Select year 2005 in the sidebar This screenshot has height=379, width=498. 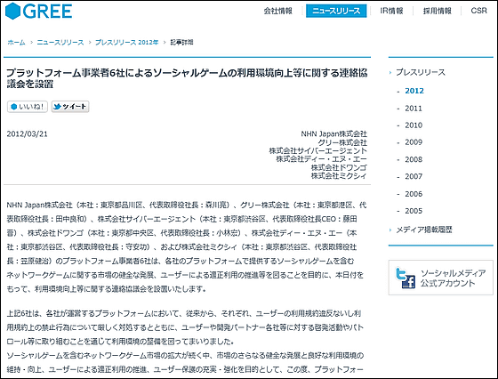pos(414,211)
